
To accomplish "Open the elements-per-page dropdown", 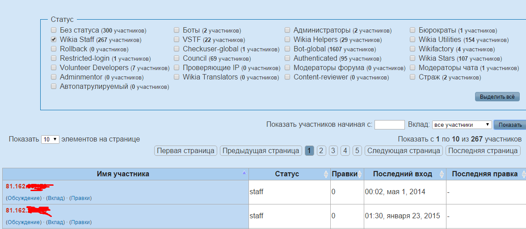I will [50, 139].
